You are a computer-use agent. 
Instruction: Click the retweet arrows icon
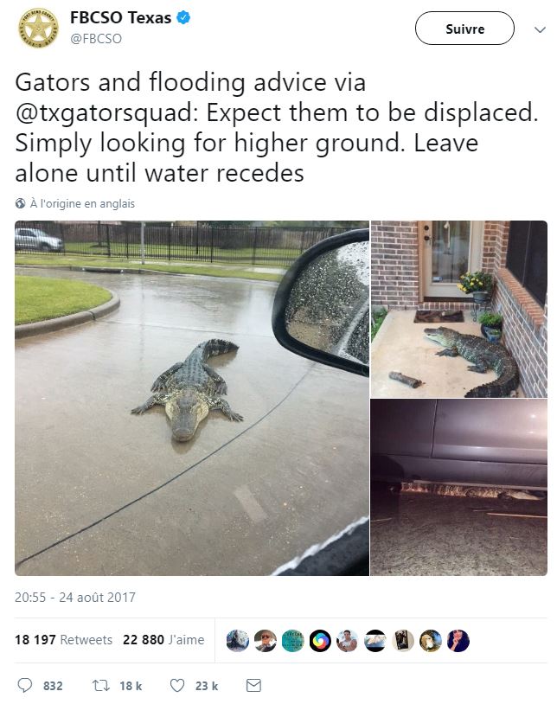pyautogui.click(x=101, y=686)
